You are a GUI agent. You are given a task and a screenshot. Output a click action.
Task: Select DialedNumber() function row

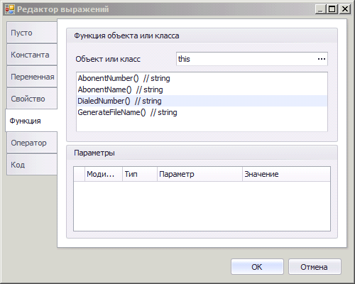point(202,101)
